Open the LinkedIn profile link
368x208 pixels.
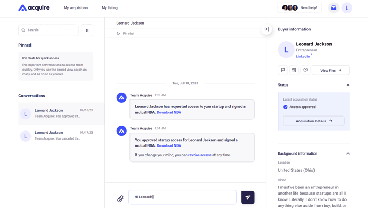coord(303,56)
